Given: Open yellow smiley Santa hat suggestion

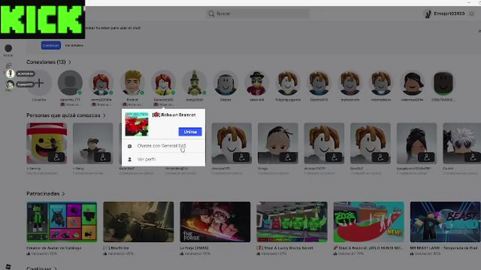Looking at the screenshot, I should (x=47, y=143).
